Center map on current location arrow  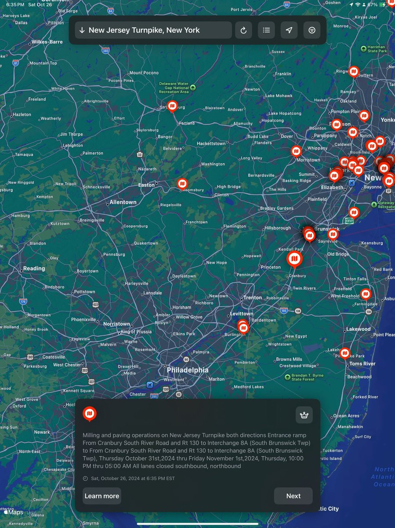[289, 30]
